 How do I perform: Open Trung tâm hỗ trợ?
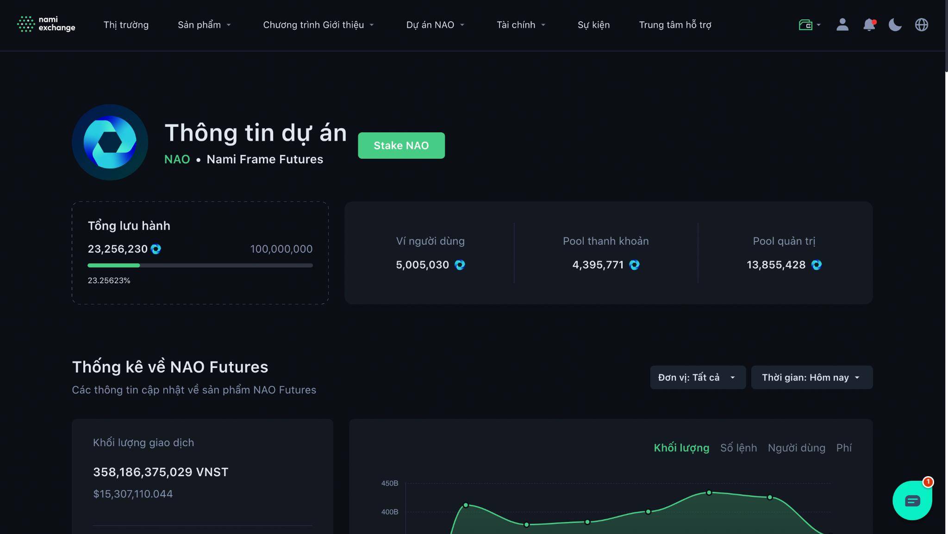675,25
